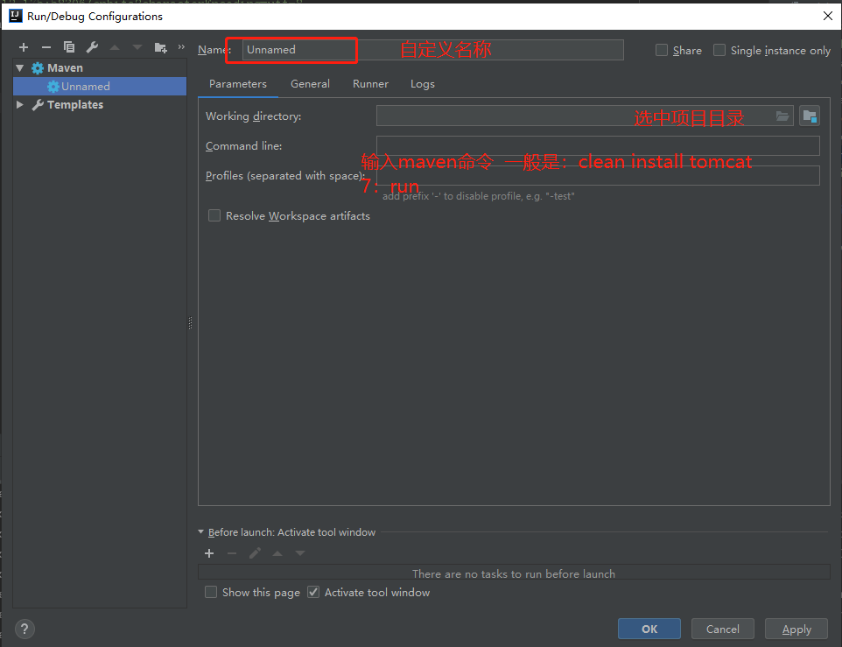Collapse the Before launch section
This screenshot has height=647, width=842.
(x=200, y=531)
